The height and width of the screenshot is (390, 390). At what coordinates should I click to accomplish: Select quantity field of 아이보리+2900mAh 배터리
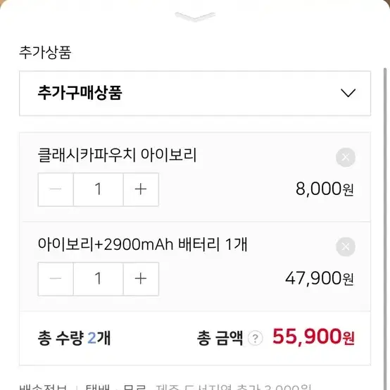(99, 279)
